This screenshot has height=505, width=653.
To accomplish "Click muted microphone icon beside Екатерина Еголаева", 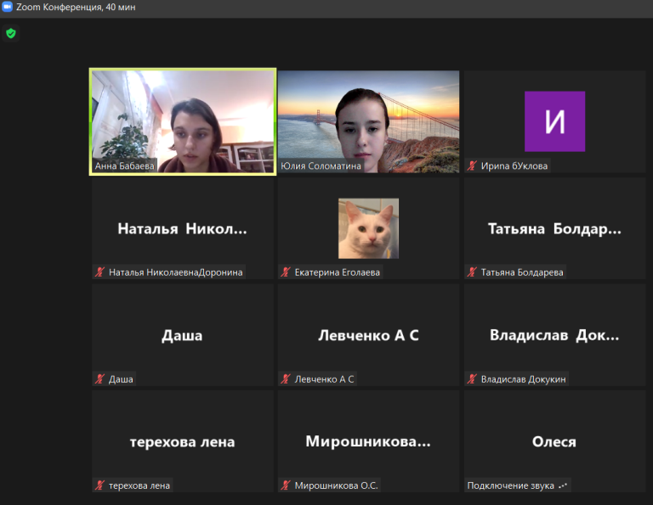I will click(x=287, y=272).
